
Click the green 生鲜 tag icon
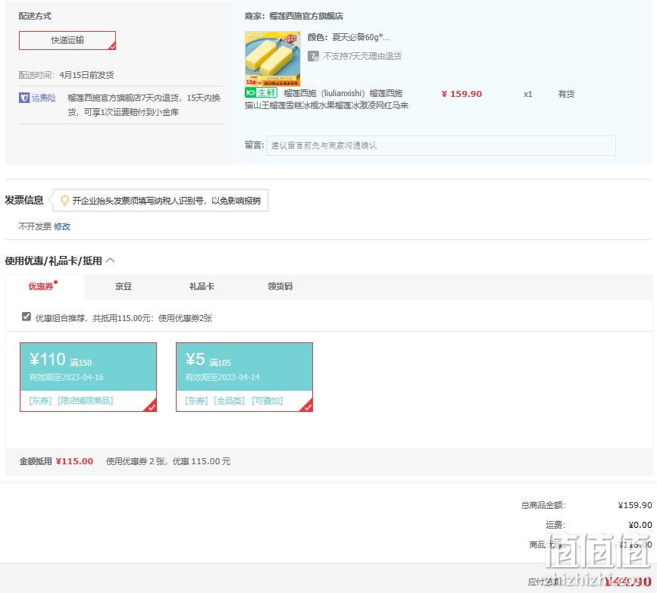pyautogui.click(x=261, y=92)
